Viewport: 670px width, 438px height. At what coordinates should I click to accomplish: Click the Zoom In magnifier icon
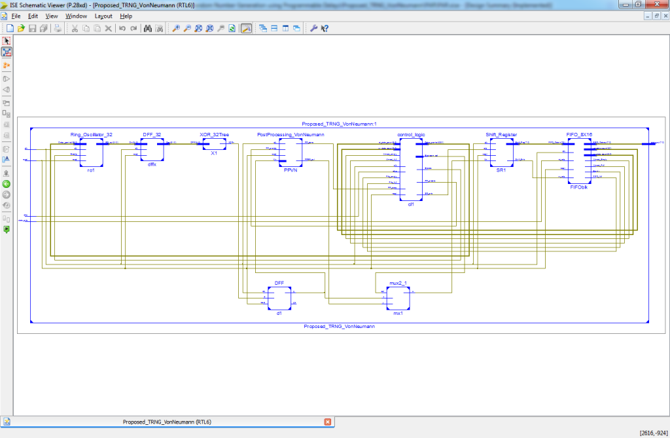pyautogui.click(x=176, y=29)
